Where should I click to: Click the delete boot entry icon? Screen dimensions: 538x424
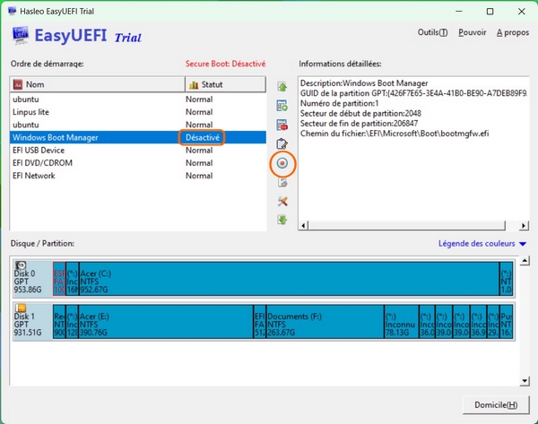click(x=282, y=125)
